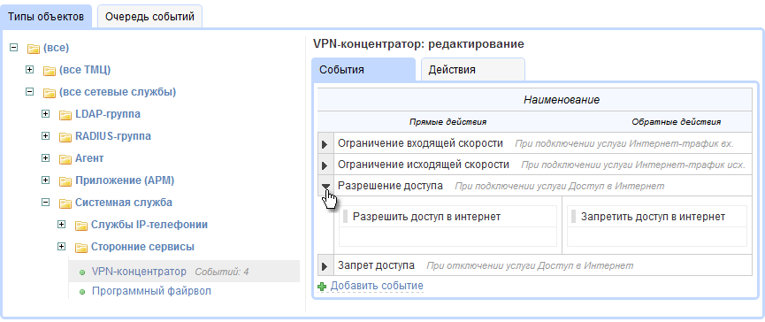Open the Программный файрвол object type
The height and width of the screenshot is (322, 765).
click(x=152, y=291)
